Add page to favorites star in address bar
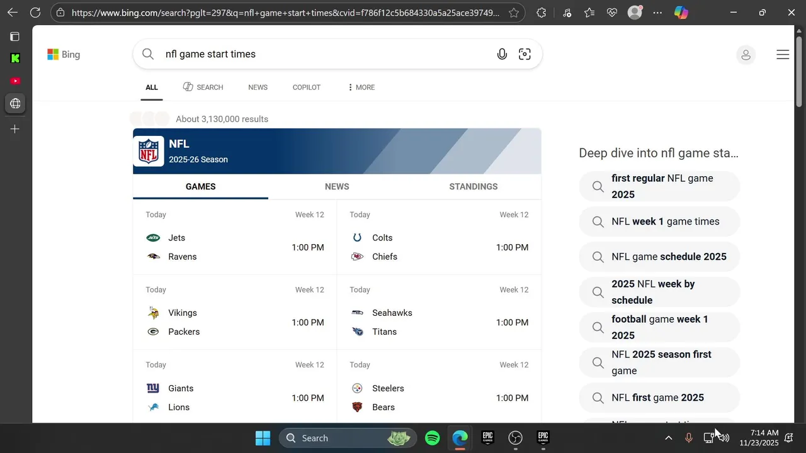Image resolution: width=806 pixels, height=453 pixels. coord(514,13)
